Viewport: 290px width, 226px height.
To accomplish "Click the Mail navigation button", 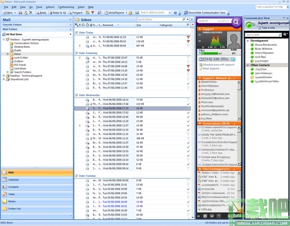I will coord(37,173).
